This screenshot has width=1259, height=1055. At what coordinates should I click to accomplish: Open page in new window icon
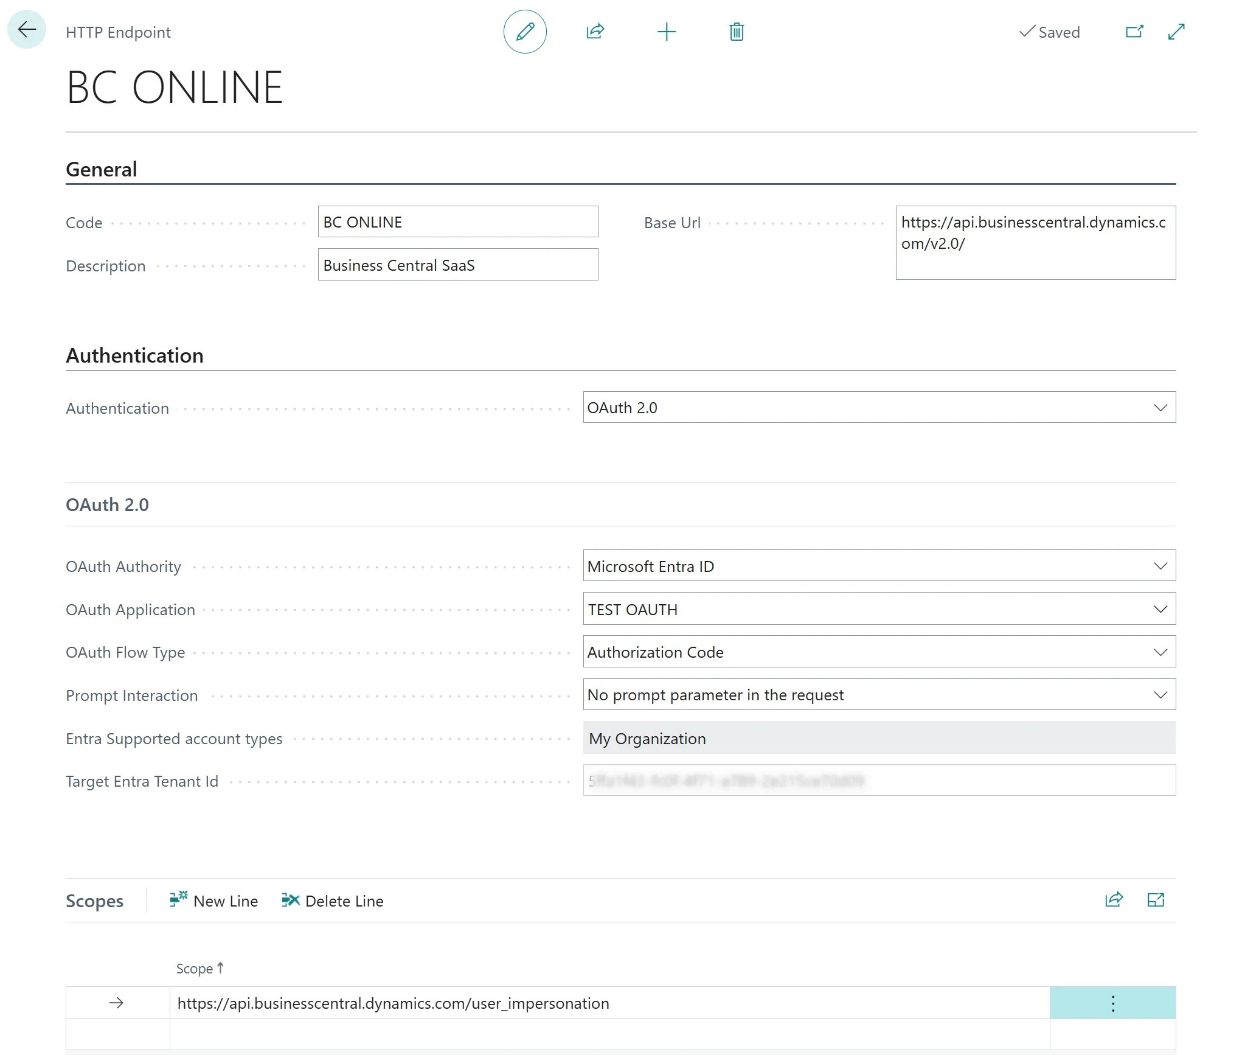[1134, 32]
